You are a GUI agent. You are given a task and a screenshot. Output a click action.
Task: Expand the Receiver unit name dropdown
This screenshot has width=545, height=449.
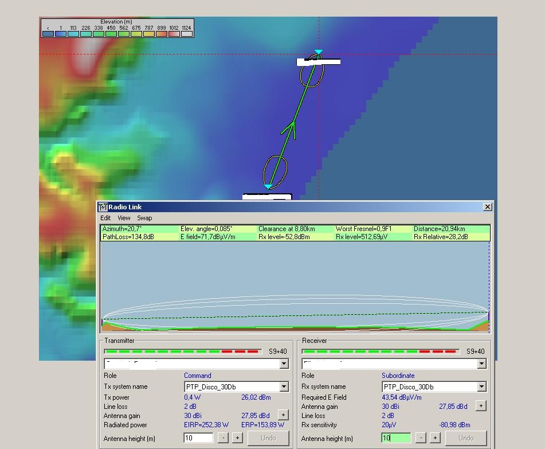[481, 364]
